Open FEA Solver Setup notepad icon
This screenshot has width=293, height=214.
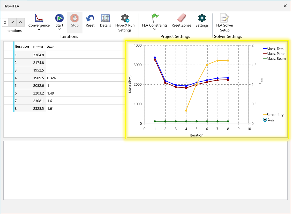(x=225, y=18)
